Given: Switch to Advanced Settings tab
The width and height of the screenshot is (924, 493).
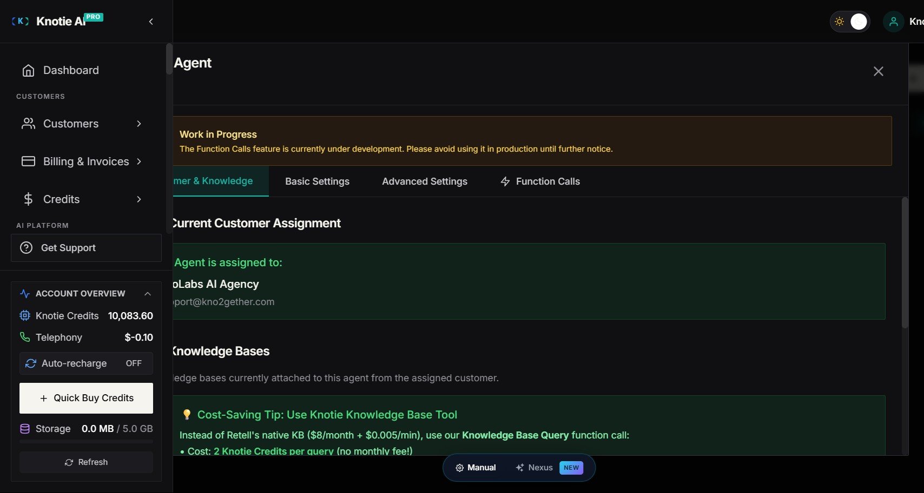Looking at the screenshot, I should pos(425,181).
